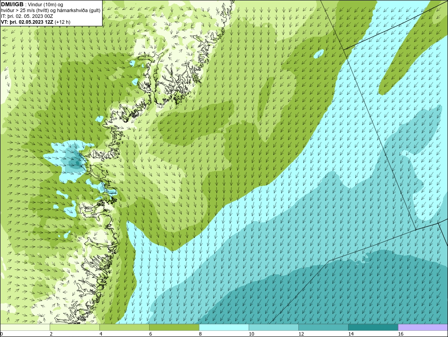Click the legend label '12'
Image resolution: width=448 pixels, height=337 pixels.
pos(301,334)
